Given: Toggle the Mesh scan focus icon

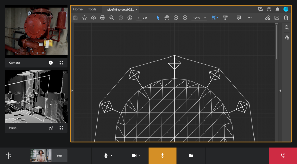Looking at the screenshot, I should click(51, 128).
